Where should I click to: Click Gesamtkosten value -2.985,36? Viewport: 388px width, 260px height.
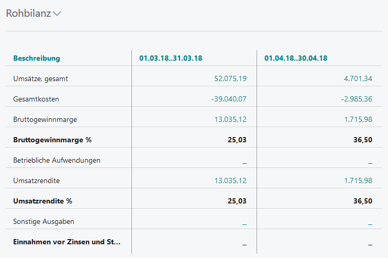tap(355, 99)
